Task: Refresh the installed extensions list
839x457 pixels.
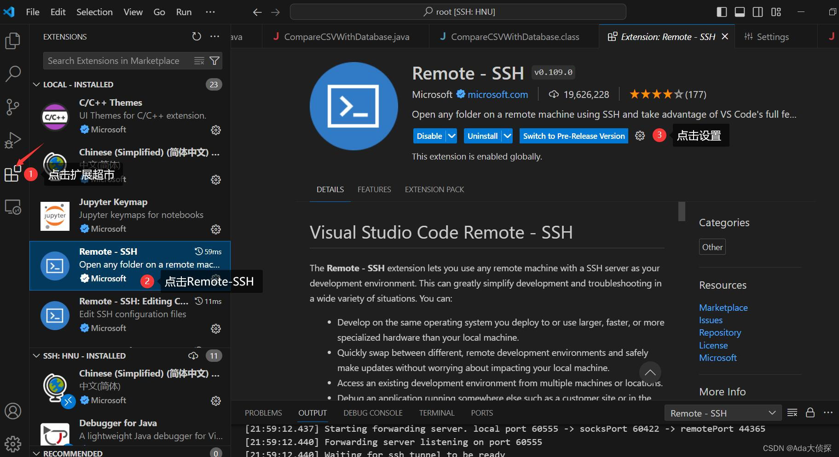Action: (x=197, y=36)
